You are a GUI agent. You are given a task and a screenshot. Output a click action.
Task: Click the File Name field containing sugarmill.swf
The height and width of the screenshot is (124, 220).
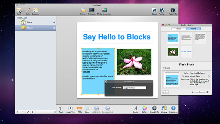click(135, 88)
